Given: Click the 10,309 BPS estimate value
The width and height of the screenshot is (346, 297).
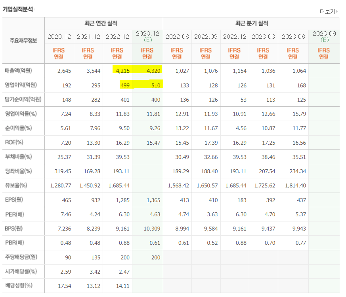Looking at the screenshot, I should click(152, 229).
